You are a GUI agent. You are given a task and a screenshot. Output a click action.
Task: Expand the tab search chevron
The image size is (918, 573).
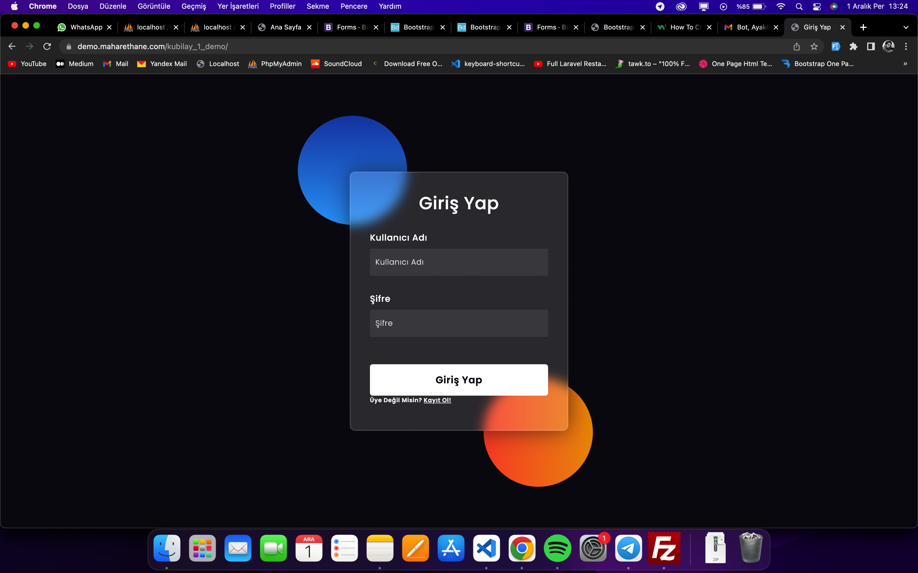[x=906, y=27]
